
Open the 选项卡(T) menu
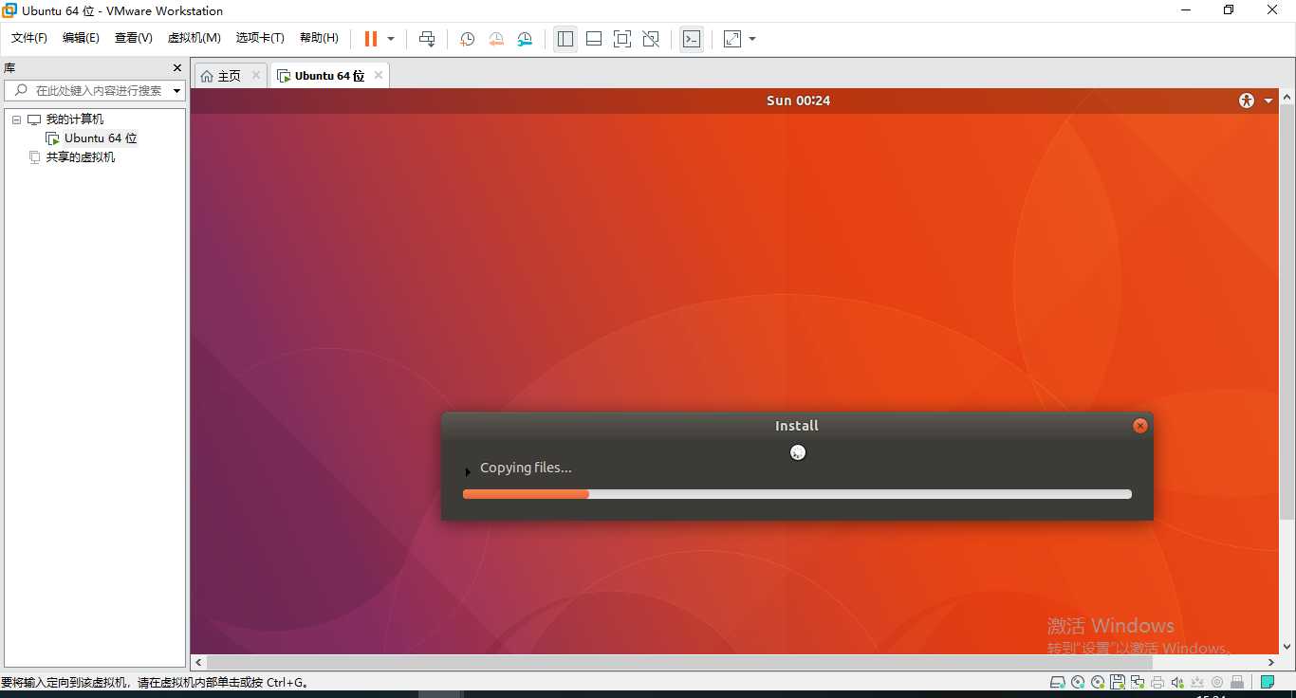(260, 38)
